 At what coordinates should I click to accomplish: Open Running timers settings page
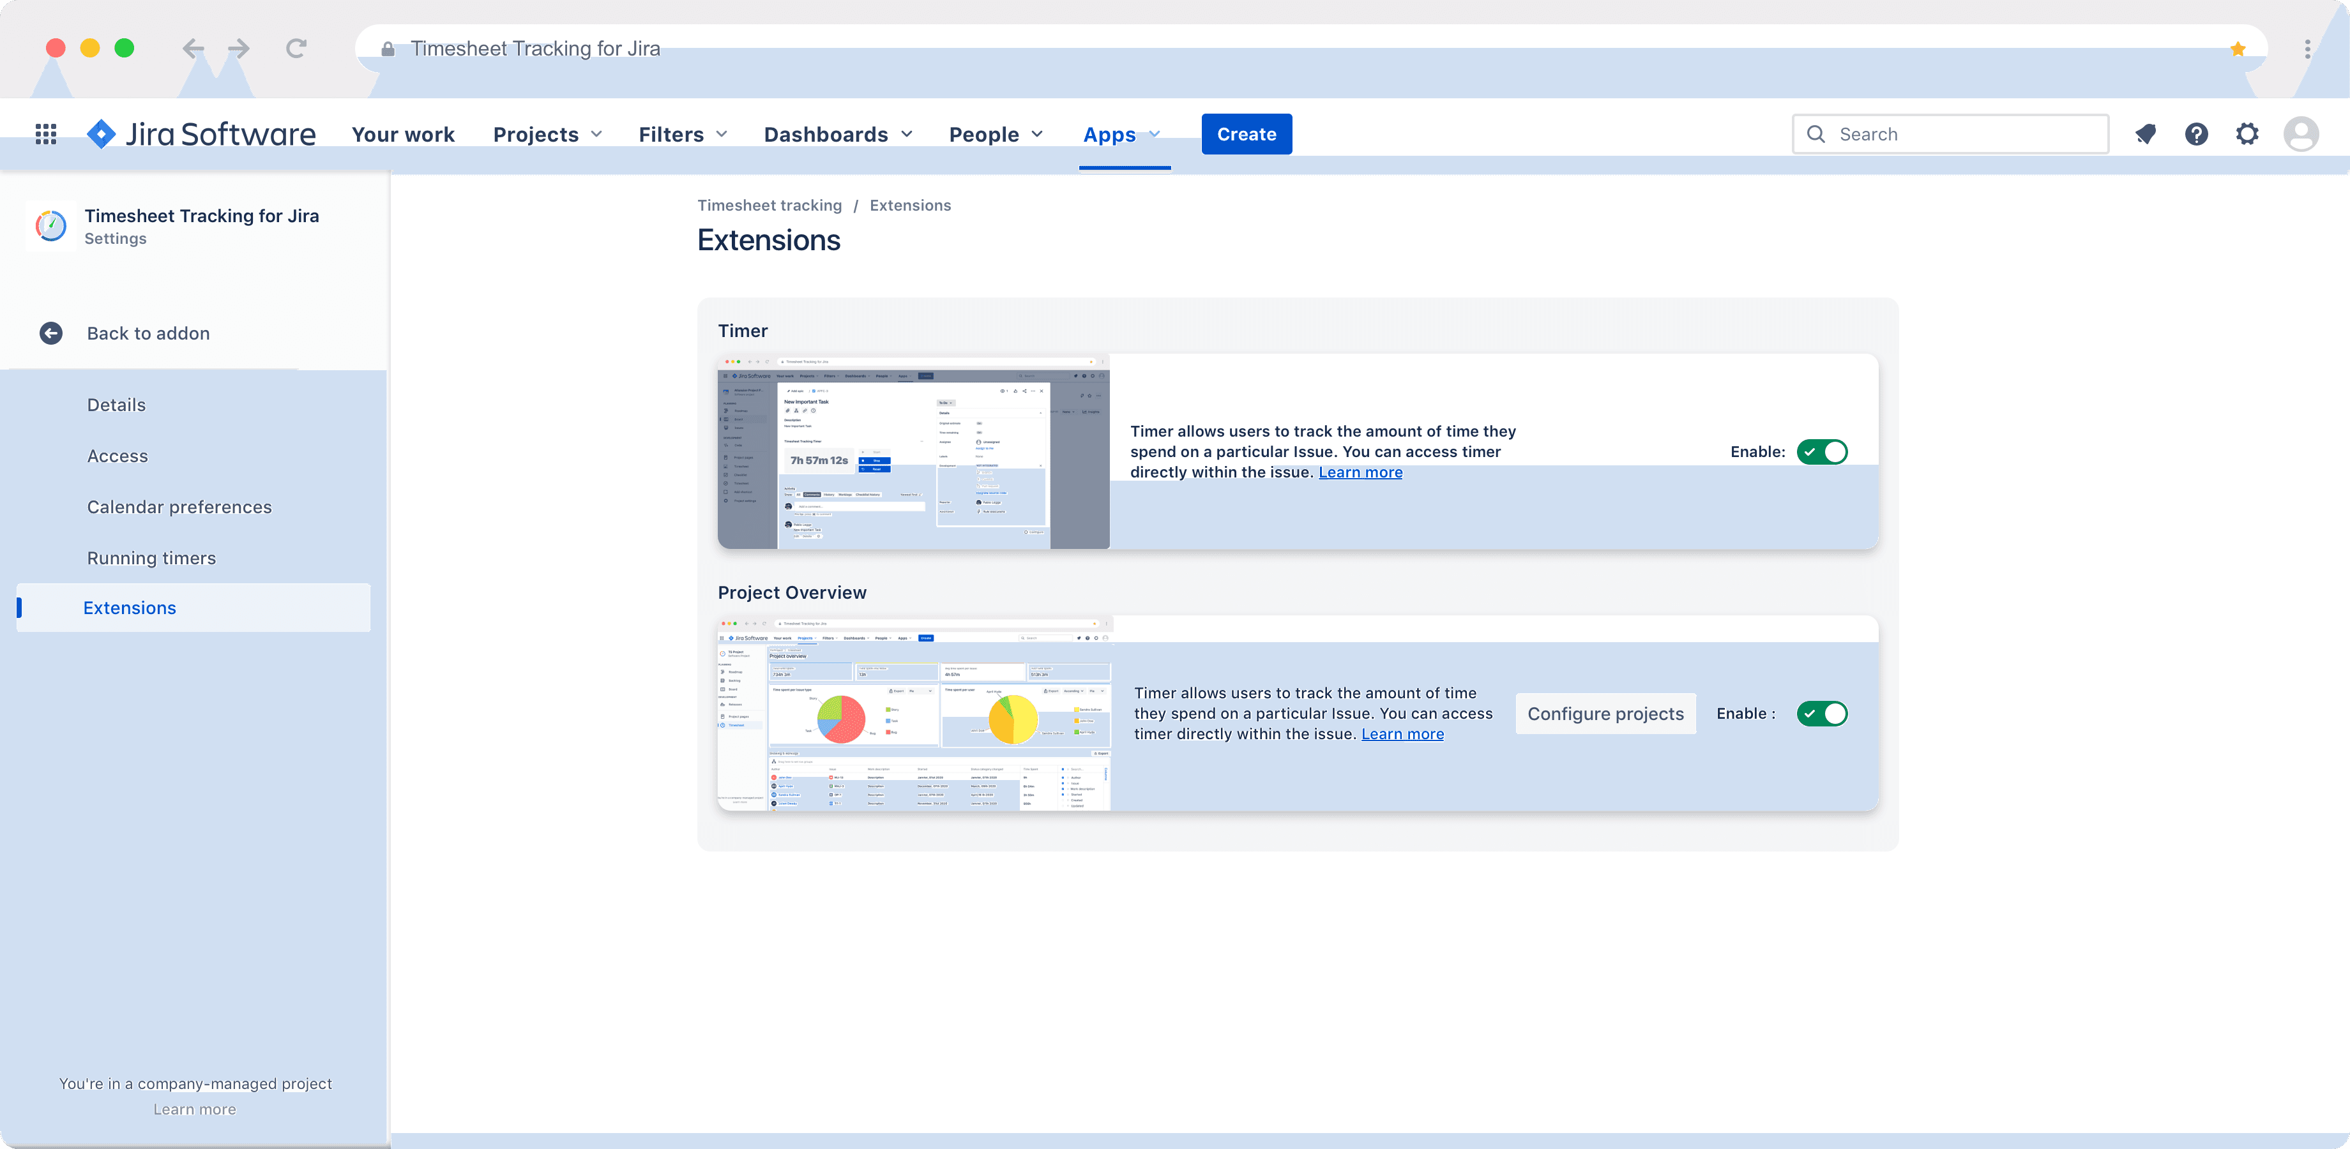151,558
